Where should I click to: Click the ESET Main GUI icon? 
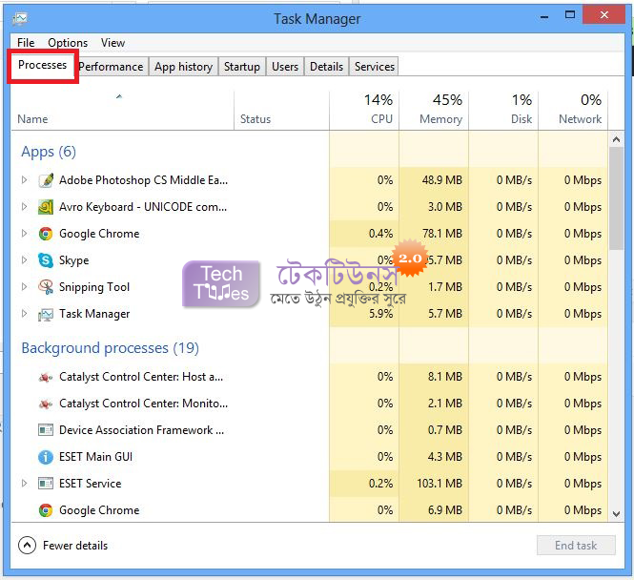point(46,457)
